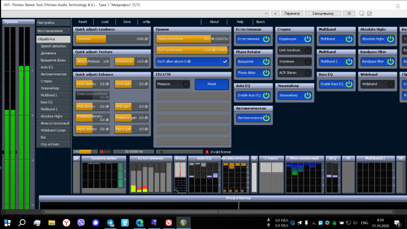Image resolution: width=407 pixels, height=229 pixels.
Task: Open taskbar Search icon
Action: (x=22, y=223)
